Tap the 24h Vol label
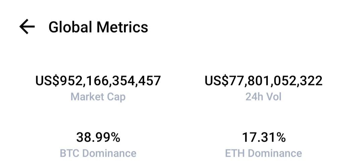 (263, 97)
